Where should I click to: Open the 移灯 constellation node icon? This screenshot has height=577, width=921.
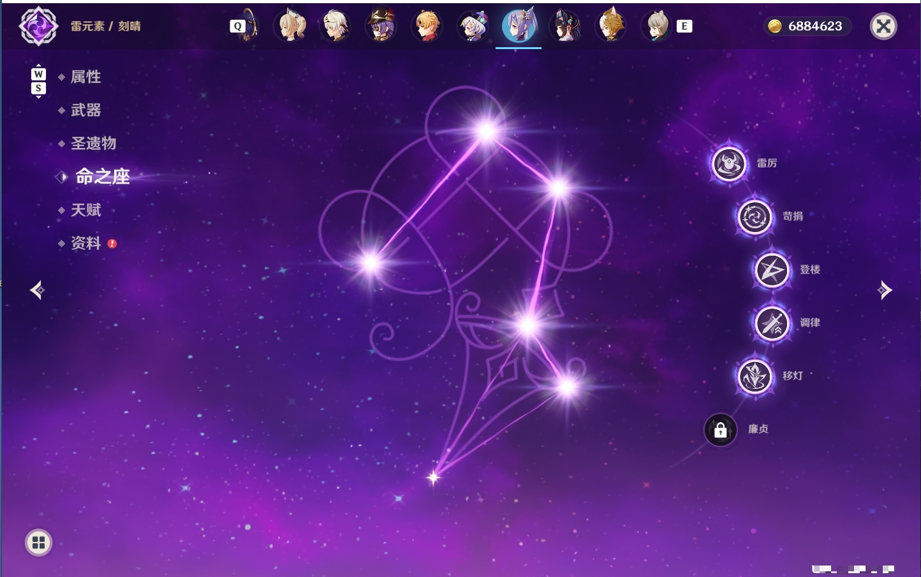[755, 376]
